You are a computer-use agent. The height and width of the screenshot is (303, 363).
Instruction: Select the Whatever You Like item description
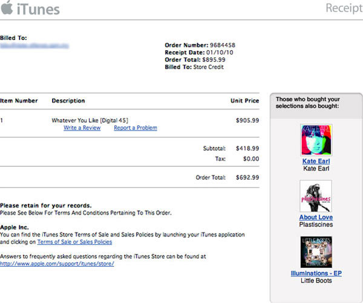click(x=90, y=120)
